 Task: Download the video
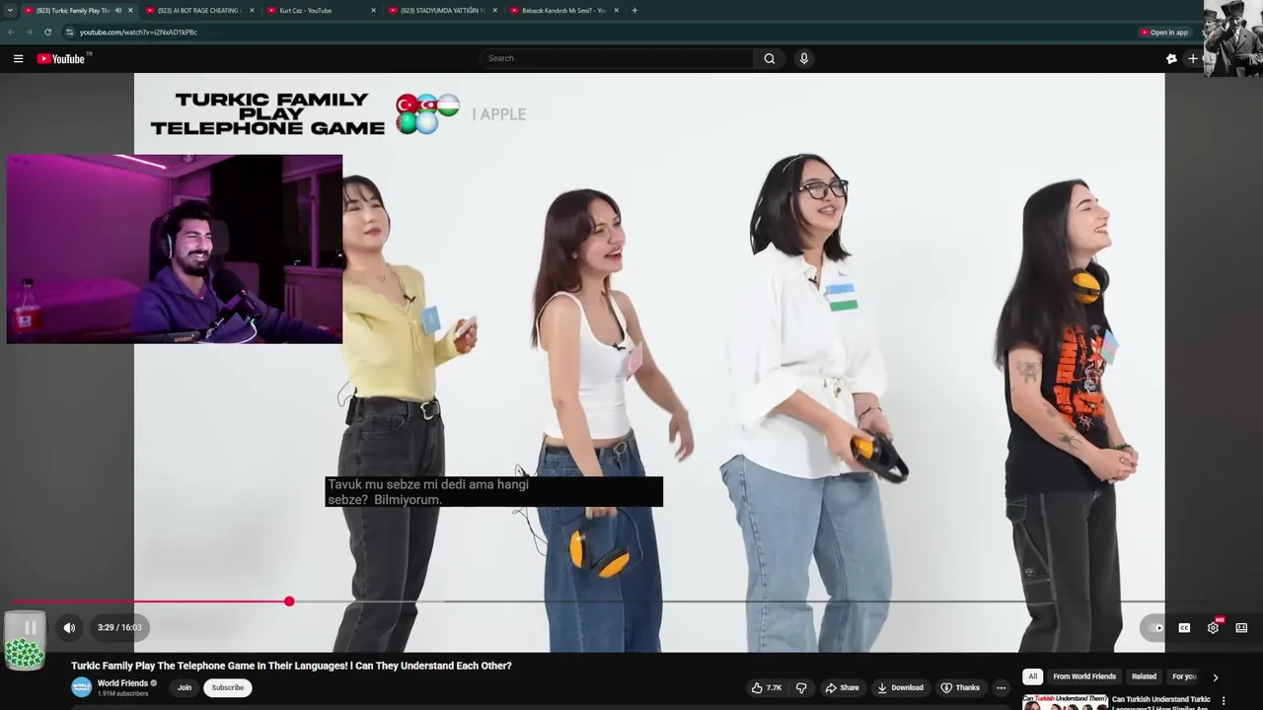pos(900,687)
